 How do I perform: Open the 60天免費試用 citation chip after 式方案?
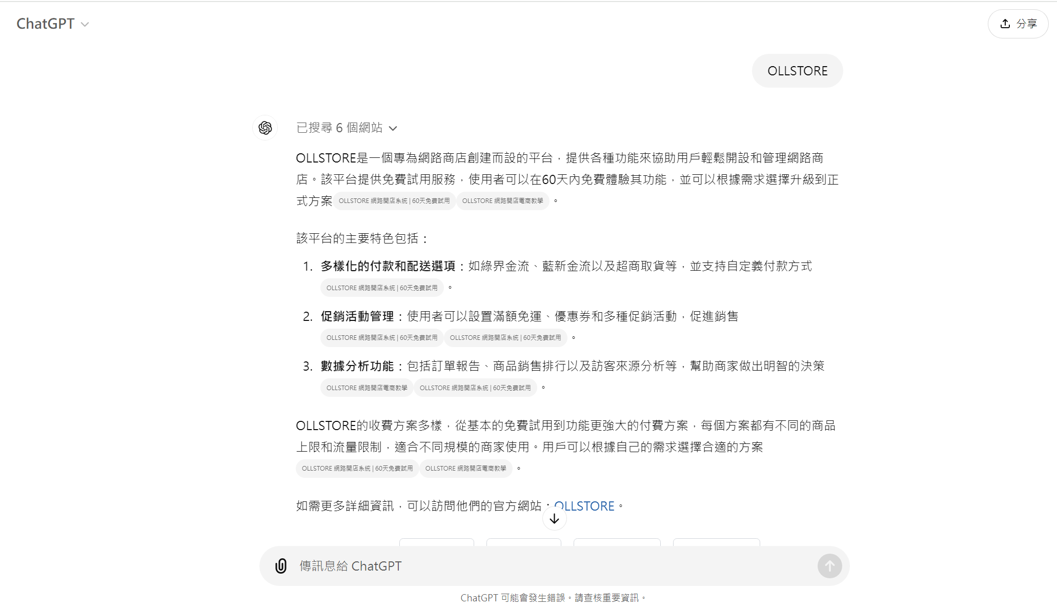tap(394, 201)
